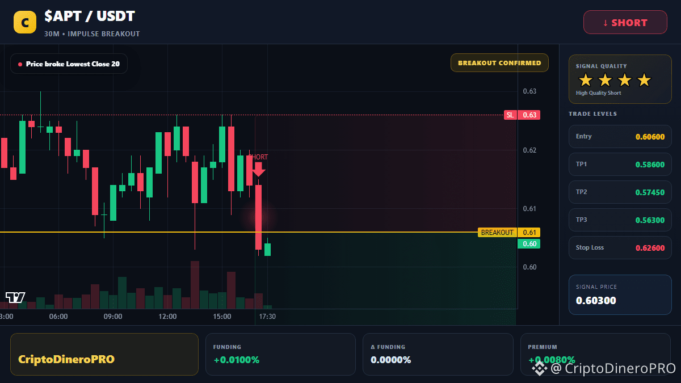Click the 0.62 price axis label

(x=529, y=150)
